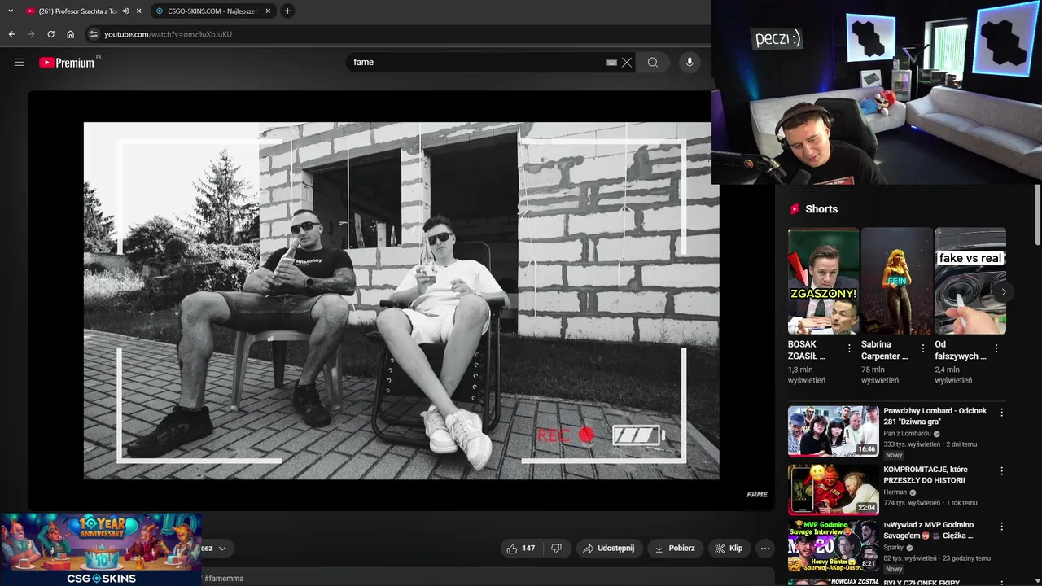Expand the tab search dropdown arrow
The image size is (1042, 586).
[11, 11]
